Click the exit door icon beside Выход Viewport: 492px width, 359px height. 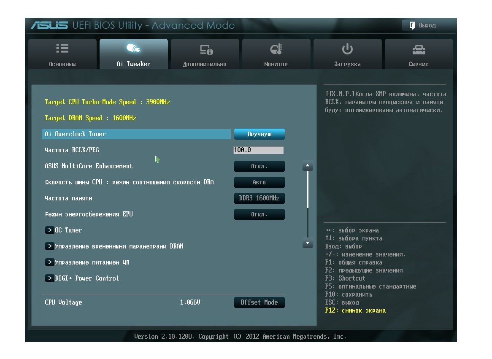point(412,25)
